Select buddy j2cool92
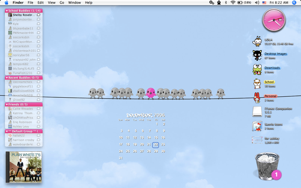Viewport: 301px width, 188px height. point(24,100)
